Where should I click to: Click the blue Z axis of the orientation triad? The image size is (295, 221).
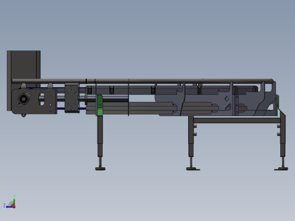coord(10,207)
